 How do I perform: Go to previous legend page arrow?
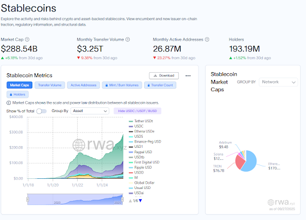tap(130, 201)
